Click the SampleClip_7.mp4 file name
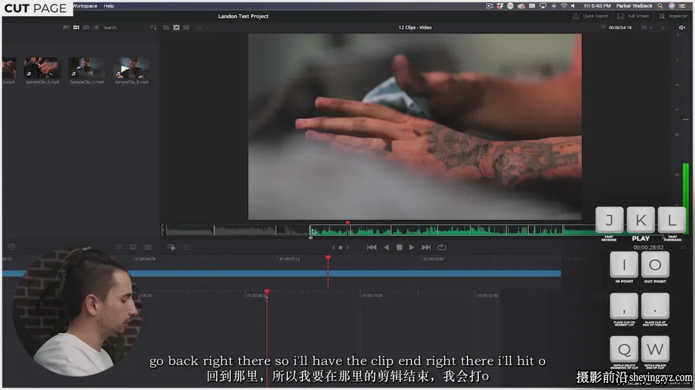695x390 pixels. pos(87,82)
